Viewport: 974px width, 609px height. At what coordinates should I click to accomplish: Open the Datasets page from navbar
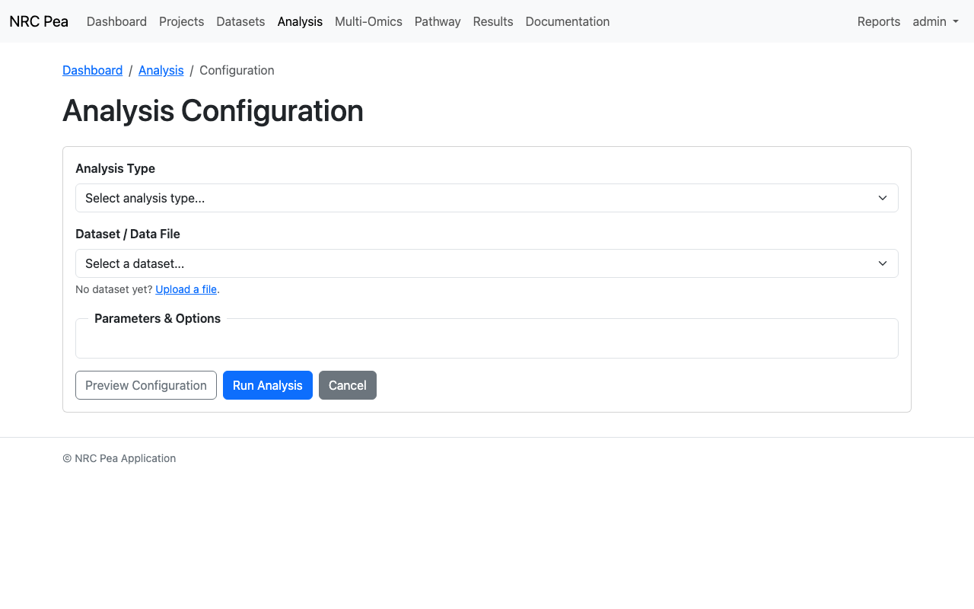(240, 21)
